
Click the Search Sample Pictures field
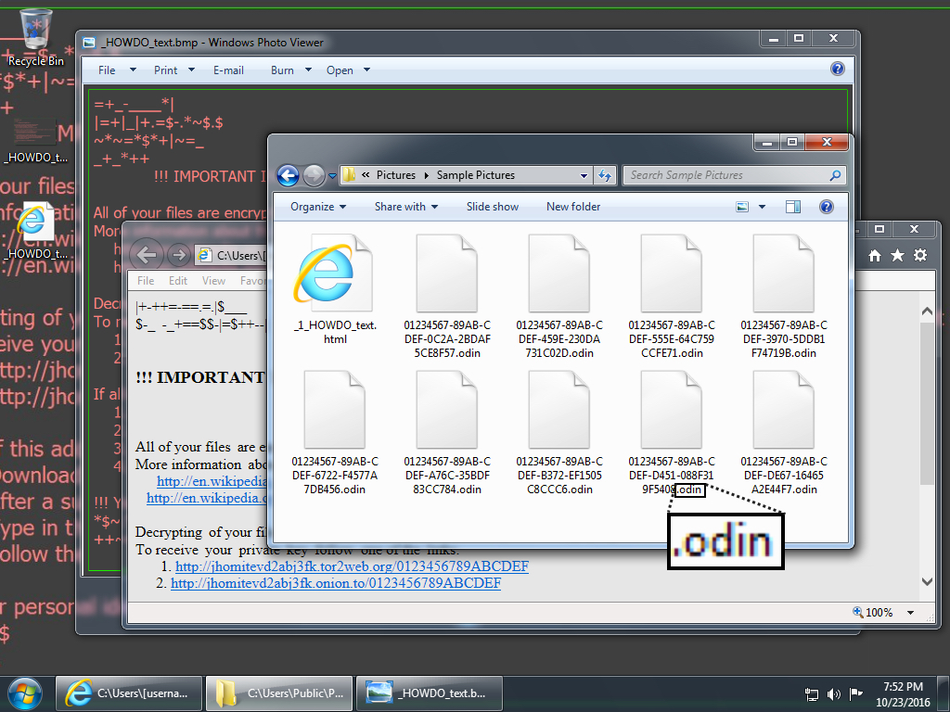point(726,175)
